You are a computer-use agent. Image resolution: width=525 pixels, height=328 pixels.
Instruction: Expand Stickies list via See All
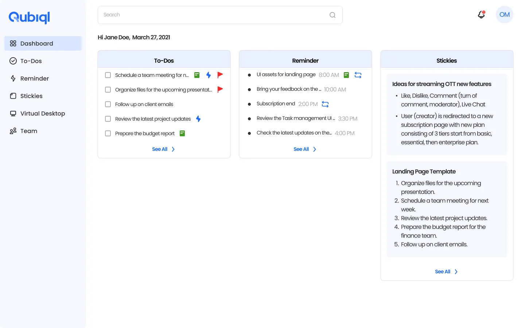click(x=446, y=272)
